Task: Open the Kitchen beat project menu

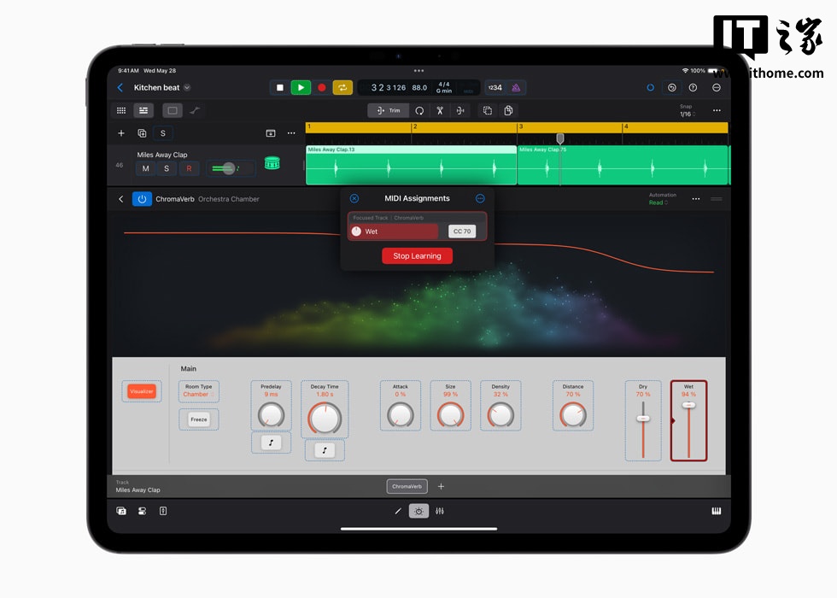Action: coord(187,87)
